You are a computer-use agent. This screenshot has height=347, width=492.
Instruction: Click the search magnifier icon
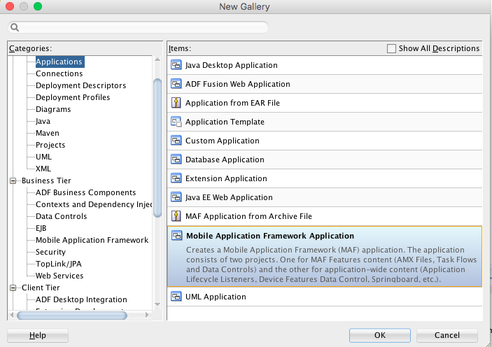point(15,27)
